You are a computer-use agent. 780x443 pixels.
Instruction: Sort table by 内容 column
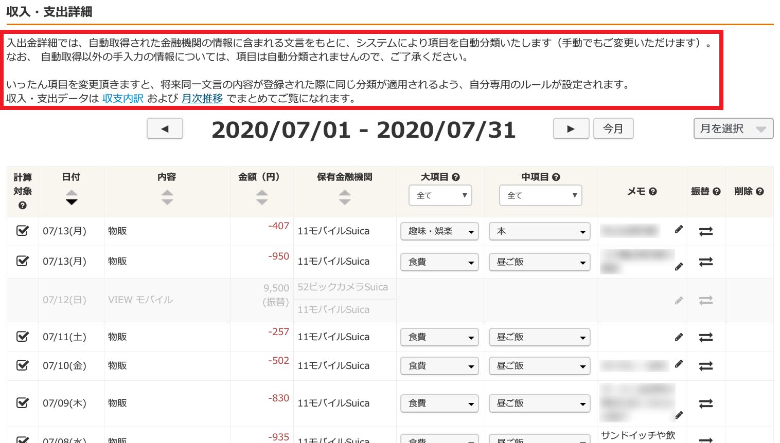[167, 197]
